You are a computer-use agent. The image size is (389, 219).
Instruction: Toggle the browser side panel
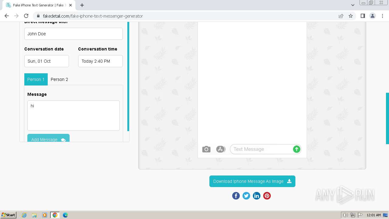coord(363,16)
